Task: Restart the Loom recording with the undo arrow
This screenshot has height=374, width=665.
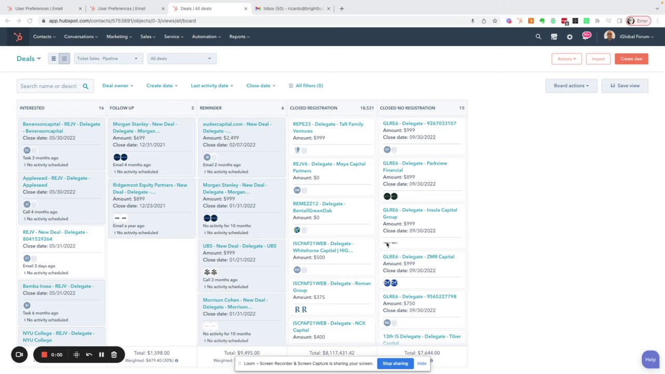Action: coord(89,355)
